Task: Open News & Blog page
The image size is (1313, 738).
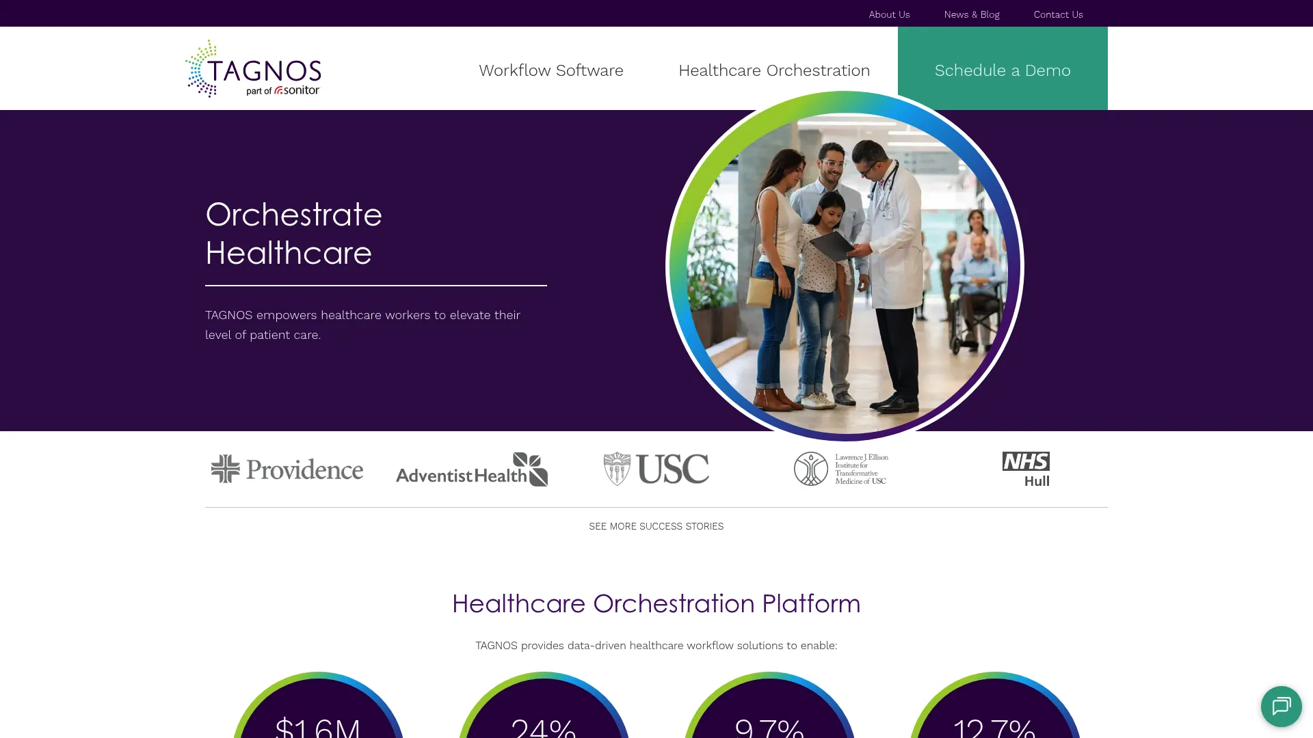Action: (x=972, y=14)
